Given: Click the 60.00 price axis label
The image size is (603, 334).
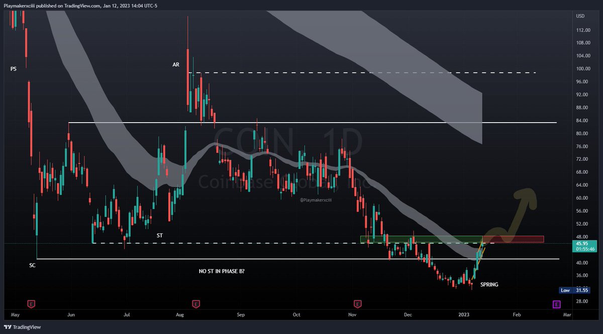Looking at the screenshot, I should point(582,198).
